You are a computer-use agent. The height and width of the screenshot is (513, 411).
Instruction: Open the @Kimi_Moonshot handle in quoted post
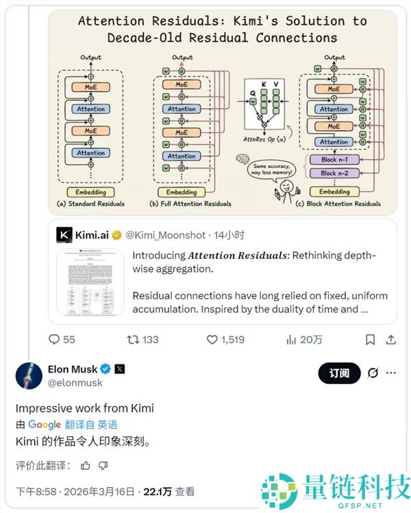click(166, 235)
